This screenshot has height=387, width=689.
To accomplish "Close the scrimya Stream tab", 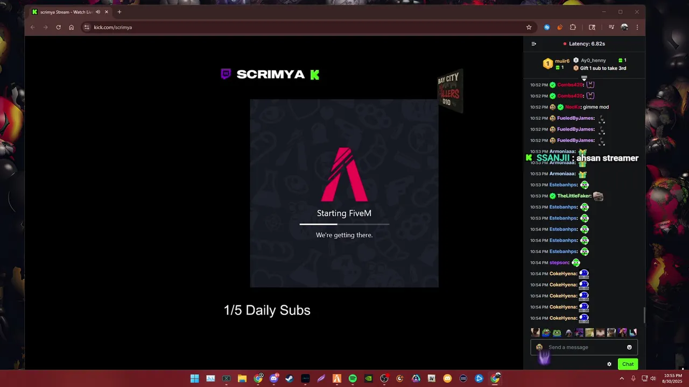I will [106, 12].
